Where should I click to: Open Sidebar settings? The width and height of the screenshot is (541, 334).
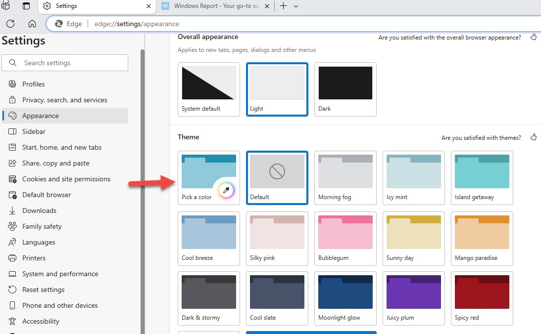[x=65, y=131]
